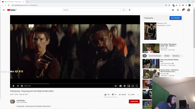The image size is (195, 109).
Task: Select the Recently uploaded chip
Action: (x=175, y=56)
